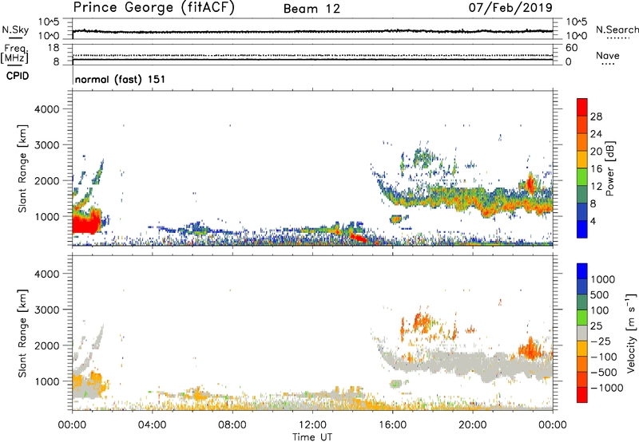
Task: Click the 'CPID' label
Action: click(18, 76)
